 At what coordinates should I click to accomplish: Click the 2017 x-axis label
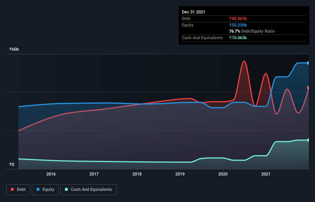click(x=94, y=174)
